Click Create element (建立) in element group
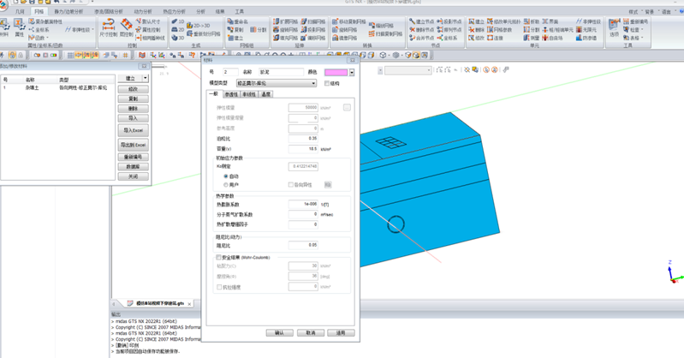Viewport: 684px width, 358px height. pyautogui.click(x=476, y=21)
